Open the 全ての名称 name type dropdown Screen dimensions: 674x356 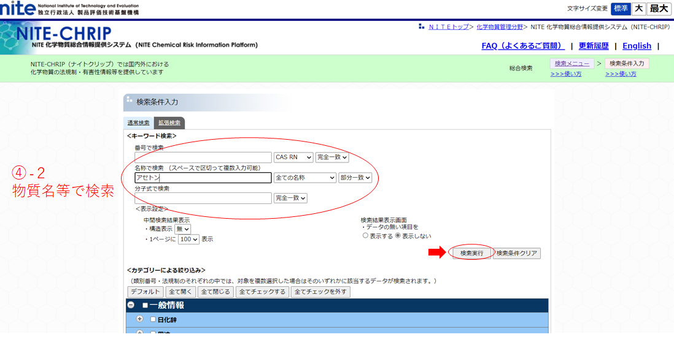pyautogui.click(x=304, y=178)
